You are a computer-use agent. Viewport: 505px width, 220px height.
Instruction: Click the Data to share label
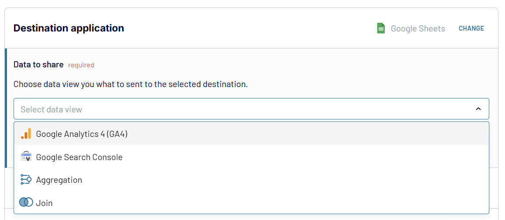(38, 65)
